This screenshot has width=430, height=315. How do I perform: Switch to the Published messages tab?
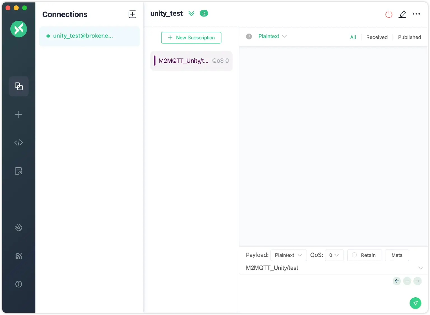[410, 37]
